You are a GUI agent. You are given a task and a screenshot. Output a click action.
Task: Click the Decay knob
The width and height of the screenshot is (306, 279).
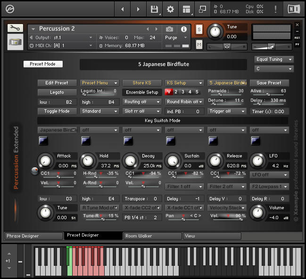click(x=130, y=161)
